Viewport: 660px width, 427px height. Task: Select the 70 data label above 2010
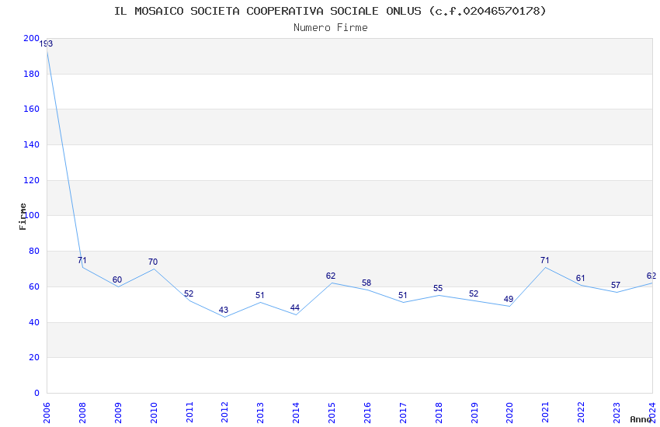pos(153,262)
